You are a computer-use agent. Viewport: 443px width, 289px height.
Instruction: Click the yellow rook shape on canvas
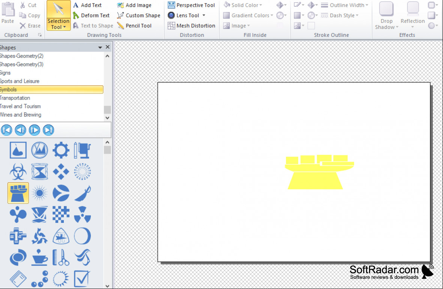319,172
